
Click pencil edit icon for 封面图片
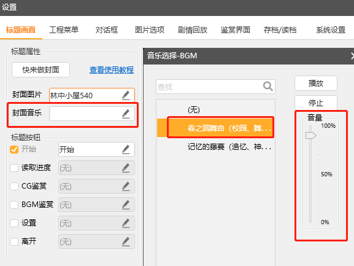126,95
